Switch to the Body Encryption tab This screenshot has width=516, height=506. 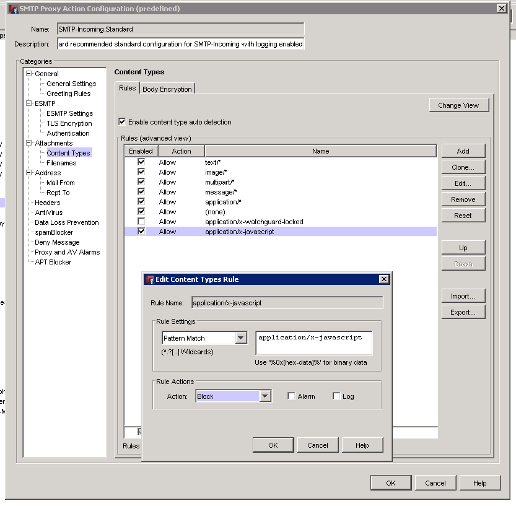click(x=167, y=89)
